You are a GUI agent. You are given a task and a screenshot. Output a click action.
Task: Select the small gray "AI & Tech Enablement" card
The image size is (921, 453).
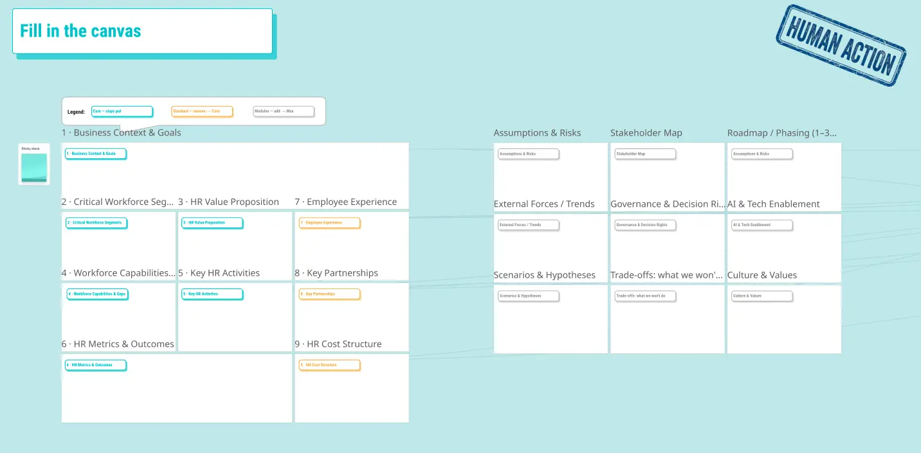pyautogui.click(x=762, y=226)
